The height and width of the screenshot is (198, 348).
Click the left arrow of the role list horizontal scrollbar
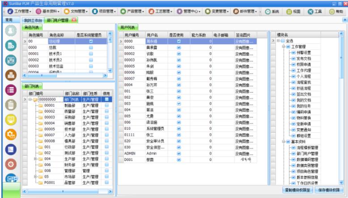(x=25, y=76)
